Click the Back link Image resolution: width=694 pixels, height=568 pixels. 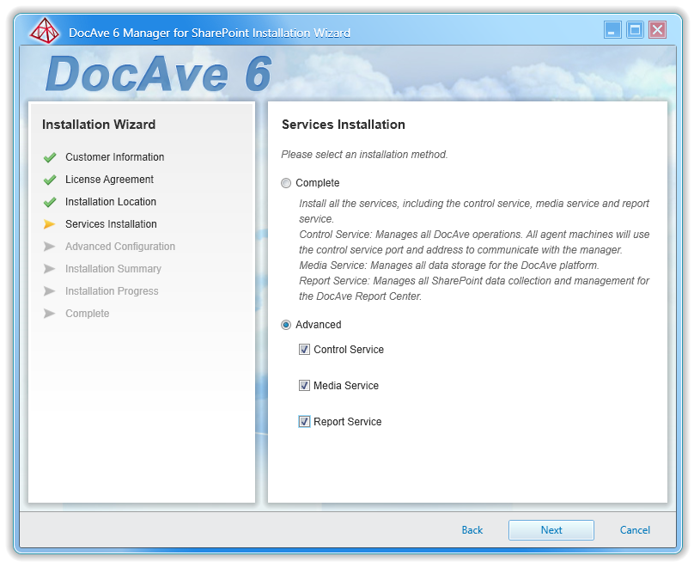click(472, 530)
